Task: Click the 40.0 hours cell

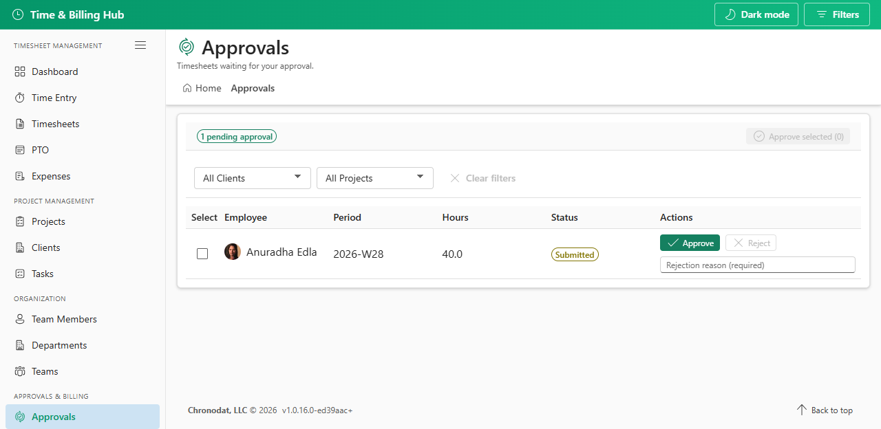Action: pyautogui.click(x=452, y=254)
